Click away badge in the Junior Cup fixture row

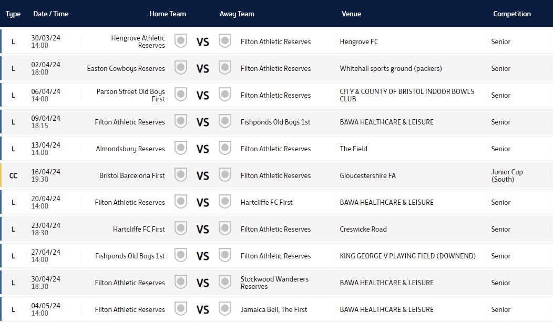(x=224, y=175)
